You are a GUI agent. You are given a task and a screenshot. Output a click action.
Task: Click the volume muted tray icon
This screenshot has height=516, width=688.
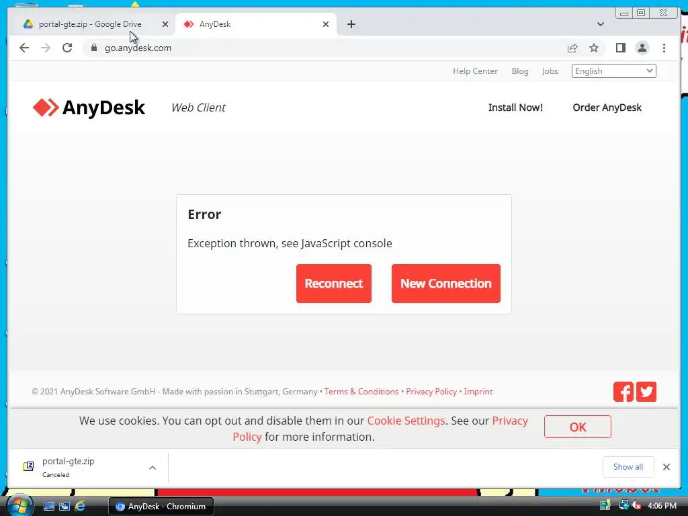coord(636,505)
